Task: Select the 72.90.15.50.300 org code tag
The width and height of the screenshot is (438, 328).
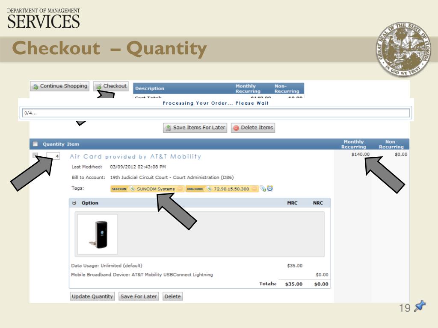Action: click(222, 189)
